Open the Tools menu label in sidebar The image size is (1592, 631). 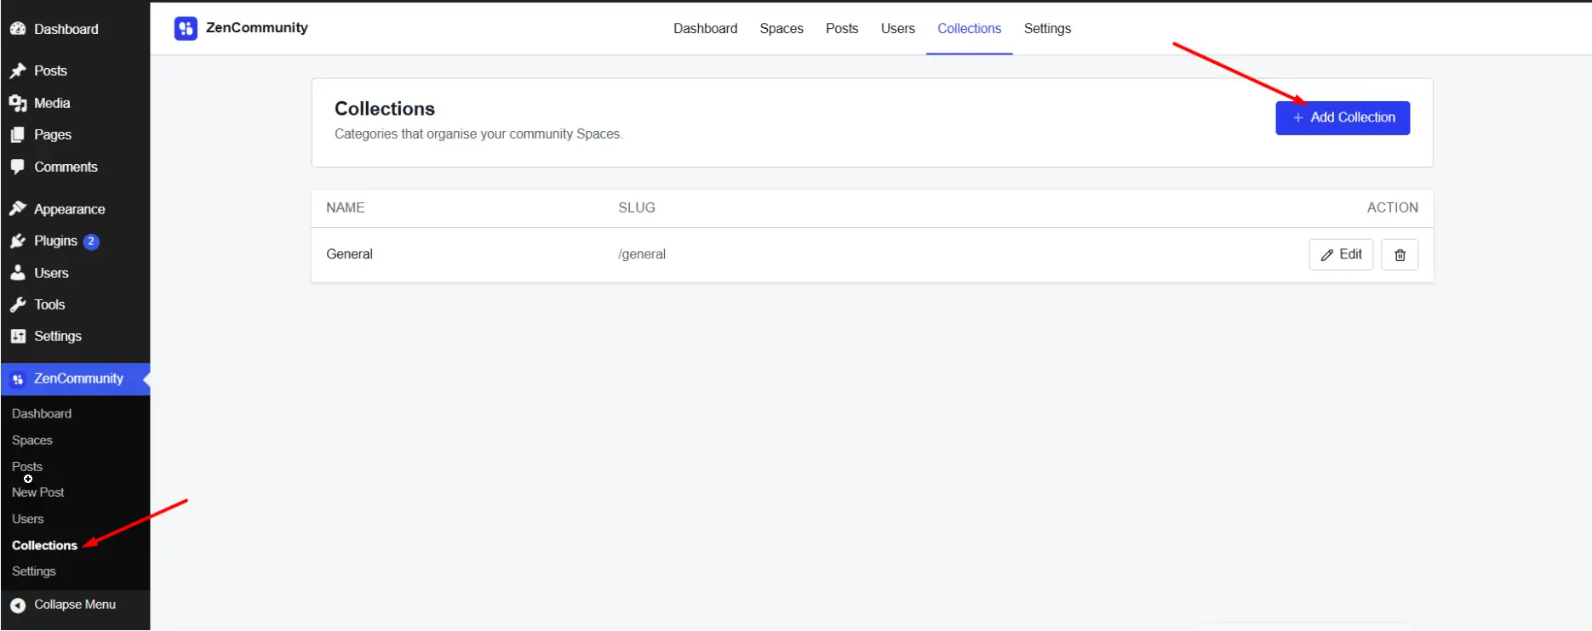[x=49, y=304]
